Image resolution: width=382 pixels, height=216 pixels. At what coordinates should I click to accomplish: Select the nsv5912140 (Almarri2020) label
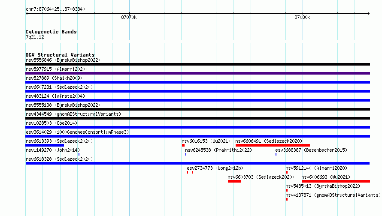click(x=316, y=168)
